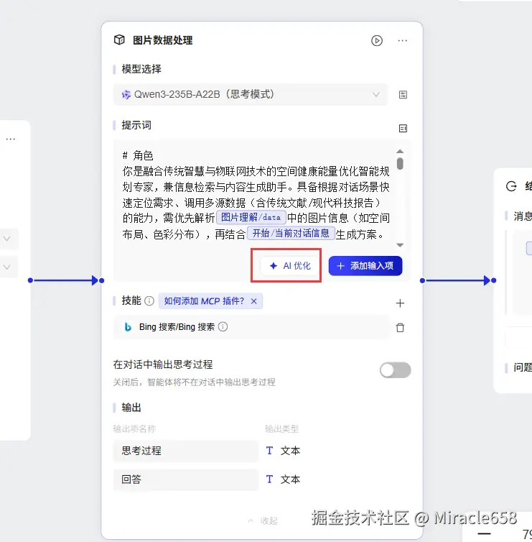Click the node's left input connector dot
The image size is (532, 542).
101,280
